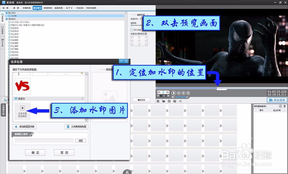The width and height of the screenshot is (288, 174).
Task: Open the 画面风格 tab
Action: point(58,8)
